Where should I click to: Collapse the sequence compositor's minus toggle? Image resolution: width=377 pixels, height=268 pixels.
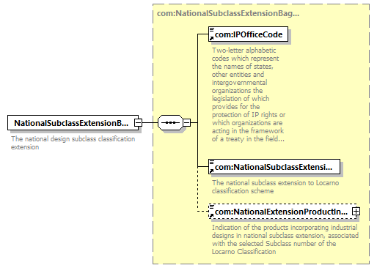tap(187, 122)
